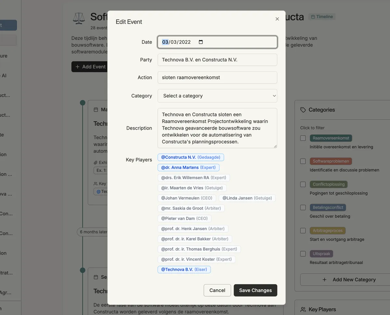Select key player dr. Anna Martens
Viewport: 390px width, 315px height.
(x=188, y=167)
